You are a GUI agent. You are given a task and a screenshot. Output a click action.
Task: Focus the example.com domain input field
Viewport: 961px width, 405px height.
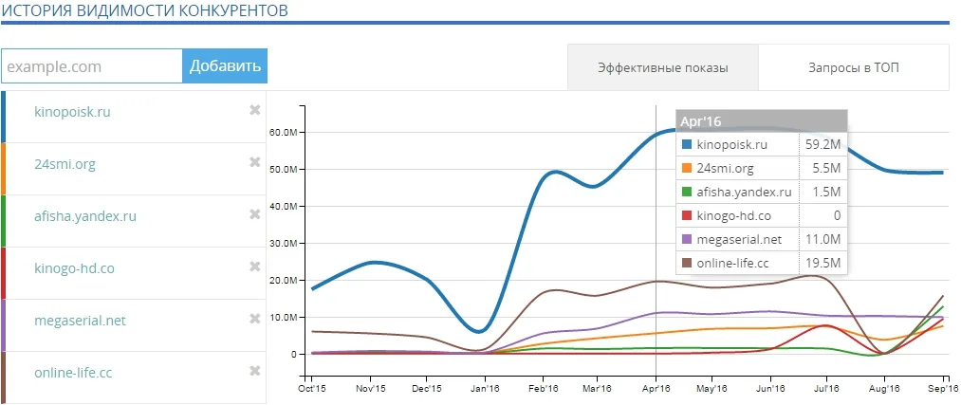click(x=92, y=65)
